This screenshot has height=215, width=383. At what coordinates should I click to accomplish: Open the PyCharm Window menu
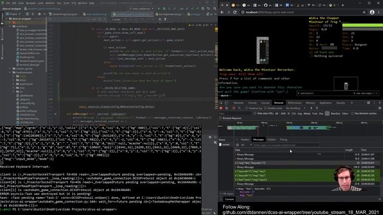pos(83,3)
